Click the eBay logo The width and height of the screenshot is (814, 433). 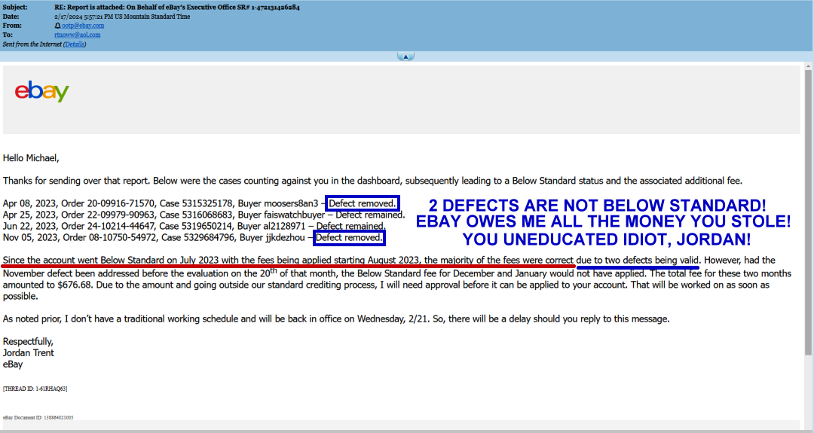(x=41, y=91)
